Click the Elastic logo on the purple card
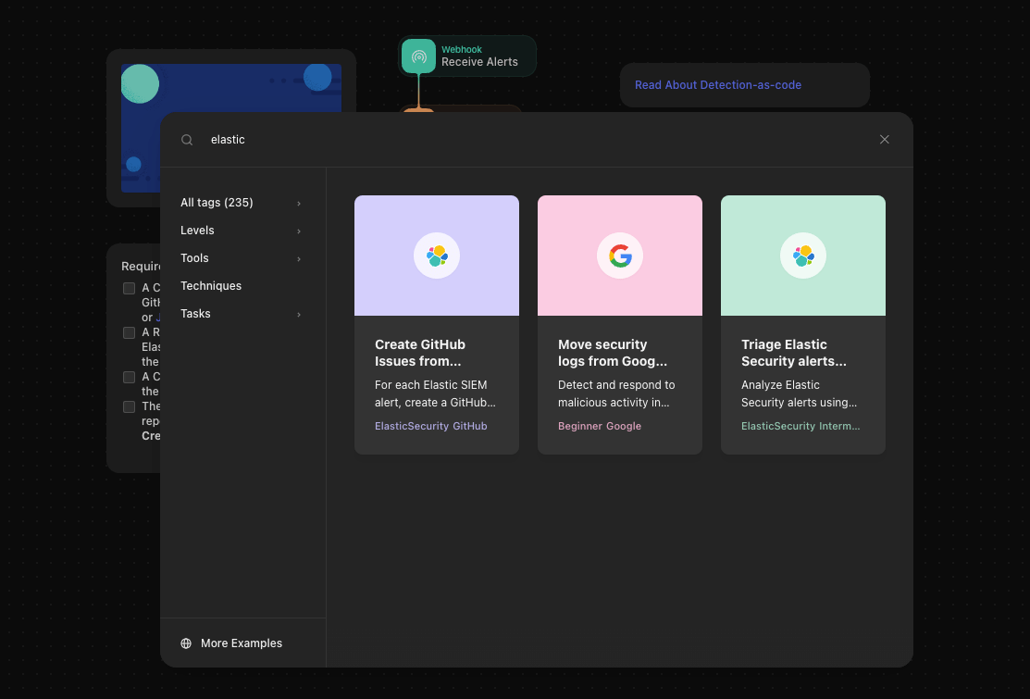 coord(437,256)
